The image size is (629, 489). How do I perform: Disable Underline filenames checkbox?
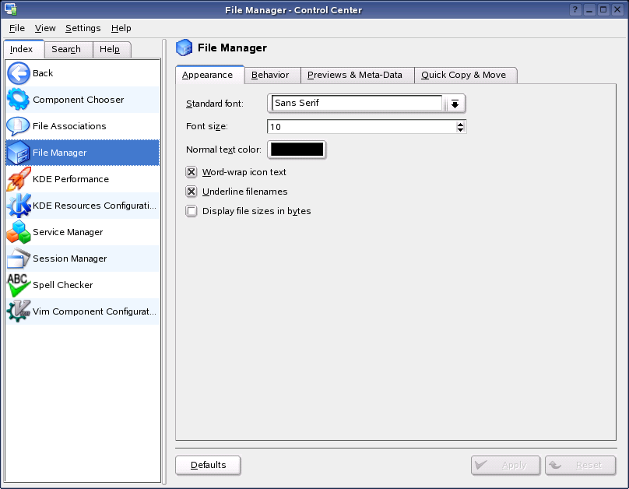click(192, 192)
